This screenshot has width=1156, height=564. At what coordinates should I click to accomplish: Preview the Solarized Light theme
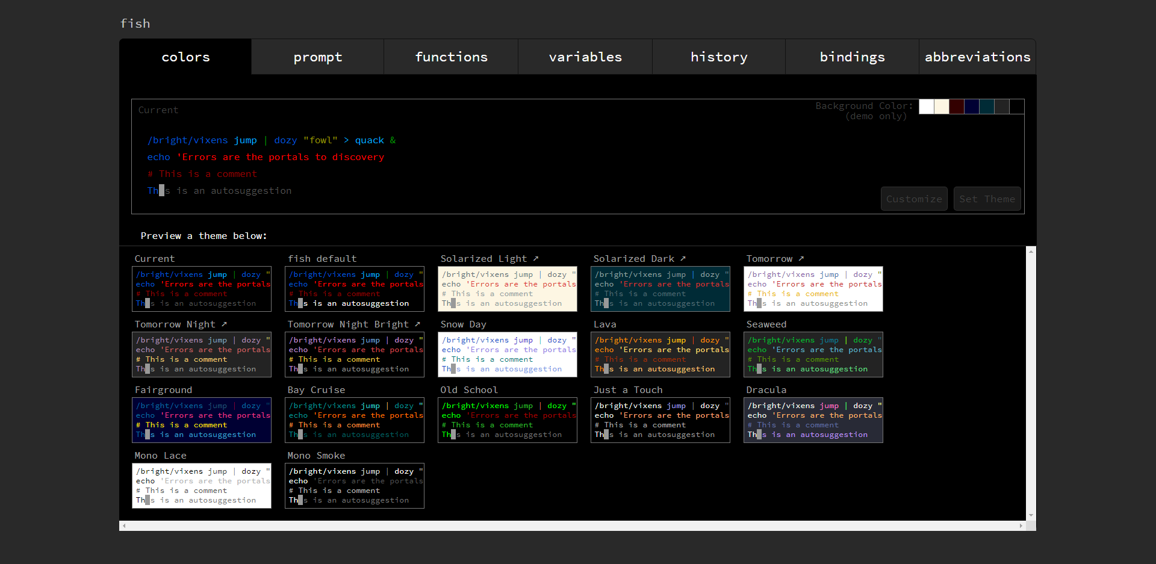[508, 289]
